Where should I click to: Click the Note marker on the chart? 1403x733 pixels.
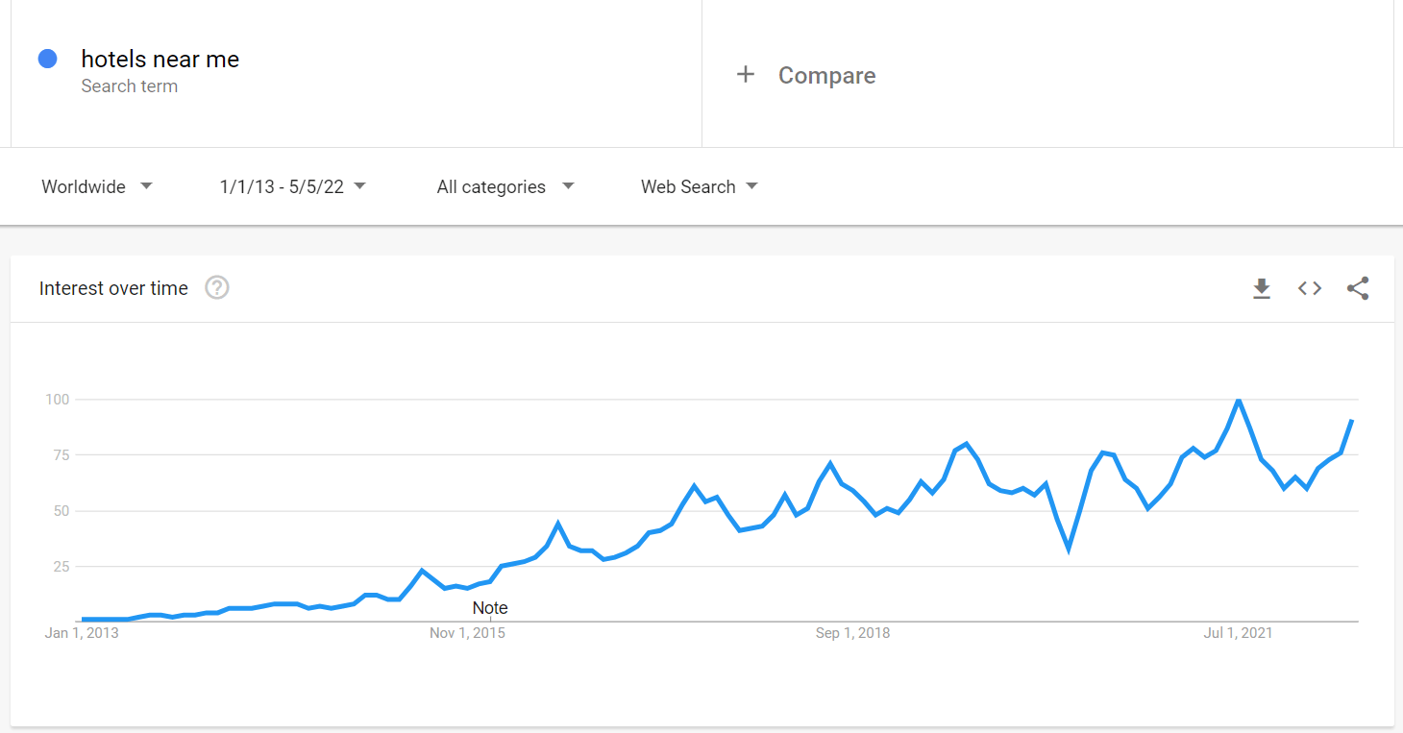coord(490,608)
